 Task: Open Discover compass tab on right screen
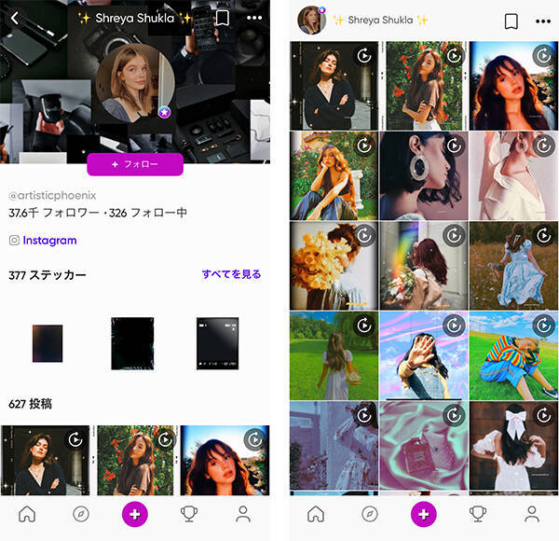pos(370,514)
